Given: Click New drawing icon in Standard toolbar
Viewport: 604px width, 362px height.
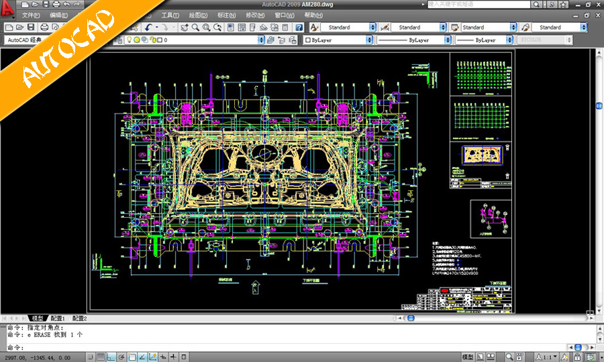Looking at the screenshot, I should pyautogui.click(x=9, y=27).
